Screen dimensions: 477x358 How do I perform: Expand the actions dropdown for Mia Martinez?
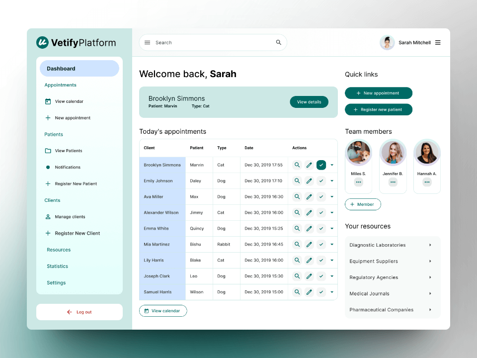tap(332, 244)
